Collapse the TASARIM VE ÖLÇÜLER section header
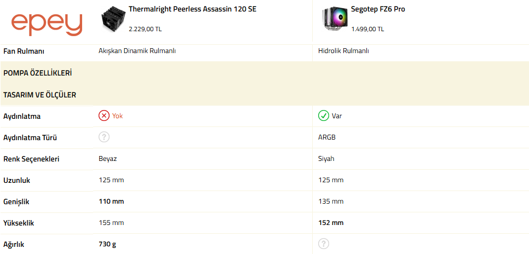Image resolution: width=529 pixels, height=254 pixels. tap(264, 95)
